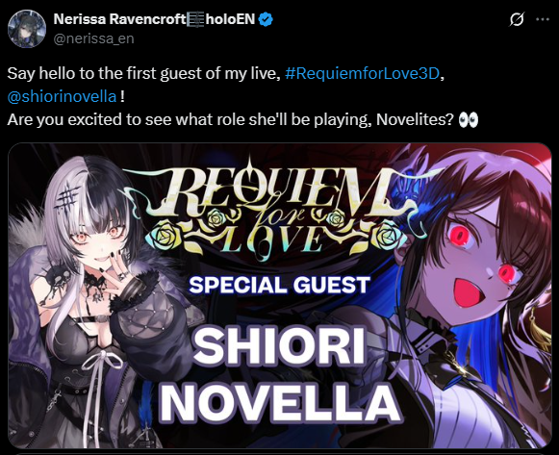Click the SPECIAL GUEST caption in the image
Image resolution: width=559 pixels, height=455 pixels.
(x=279, y=285)
